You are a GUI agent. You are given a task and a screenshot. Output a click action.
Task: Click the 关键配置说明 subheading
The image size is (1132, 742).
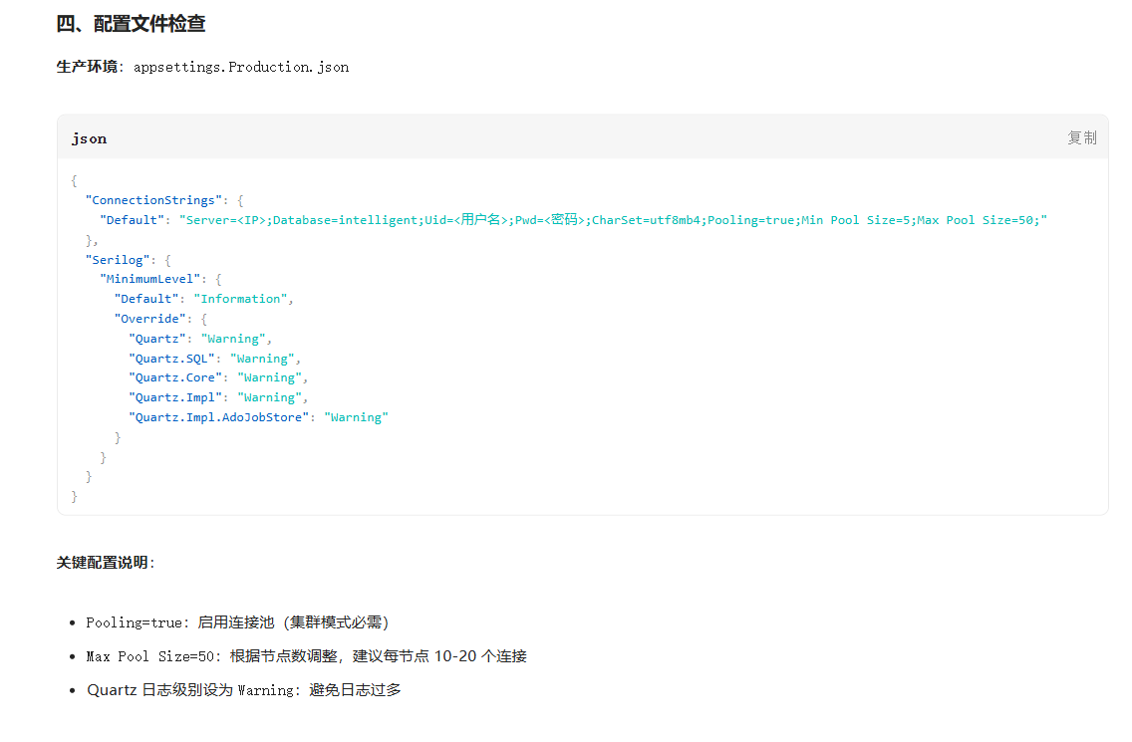tap(106, 563)
